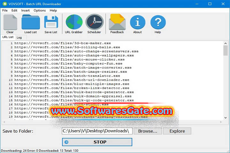Select the 3d-rolling-balls.exe URL line
This screenshot has height=153, width=230.
tap(67, 47)
